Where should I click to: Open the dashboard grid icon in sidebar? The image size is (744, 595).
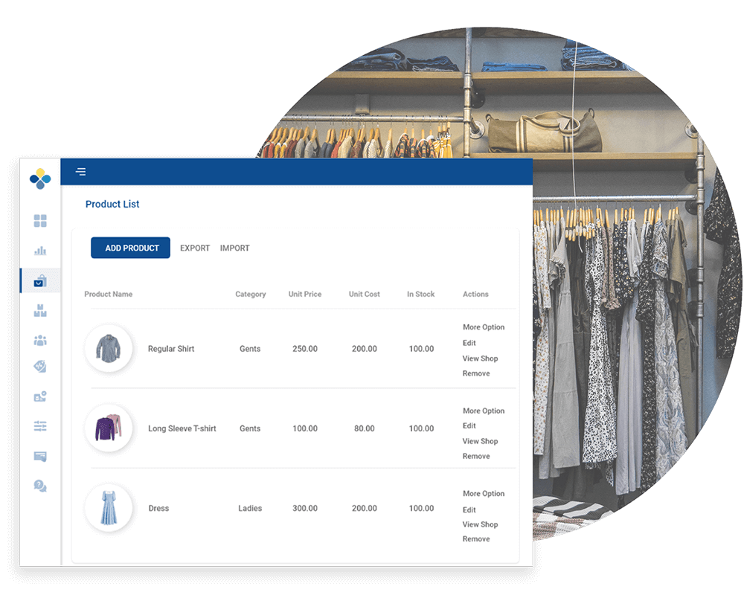40,221
